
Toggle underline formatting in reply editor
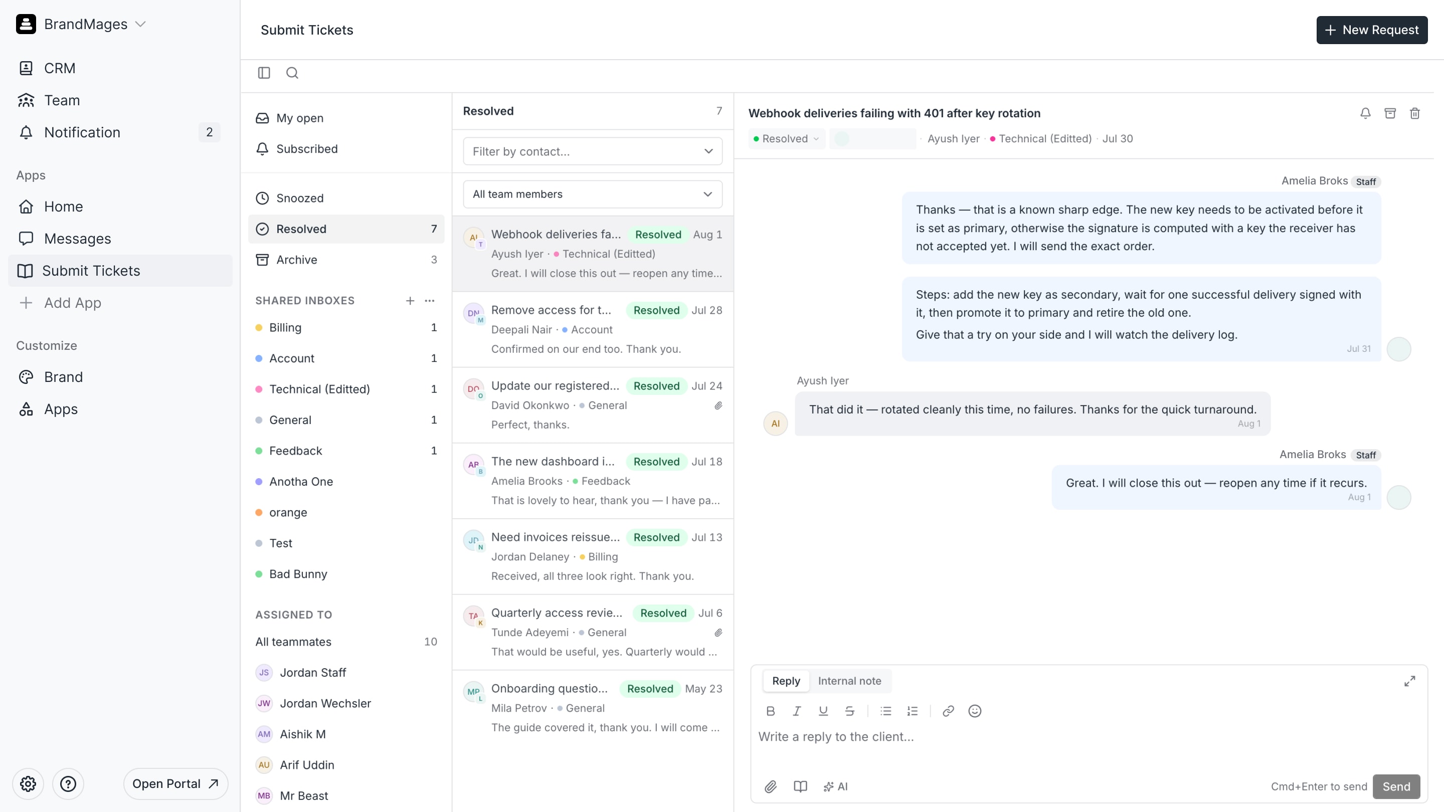tap(823, 711)
